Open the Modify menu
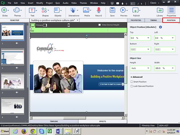The height and width of the screenshot is (135, 180). click(x=40, y=3)
